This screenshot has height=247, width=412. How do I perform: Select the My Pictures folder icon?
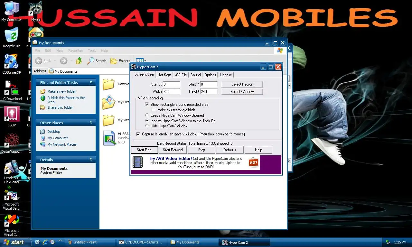coord(108,102)
